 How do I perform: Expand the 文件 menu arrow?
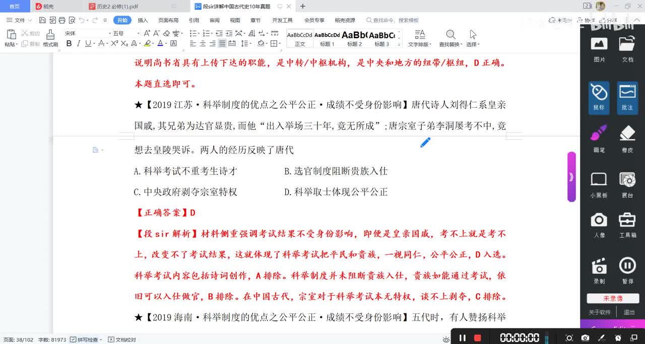[x=30, y=21]
